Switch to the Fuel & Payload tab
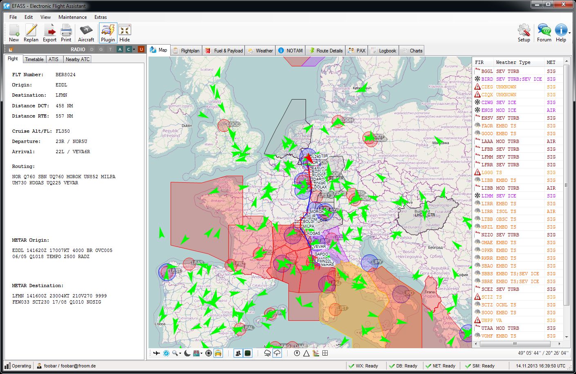Image resolution: width=576 pixels, height=374 pixels. coord(224,51)
